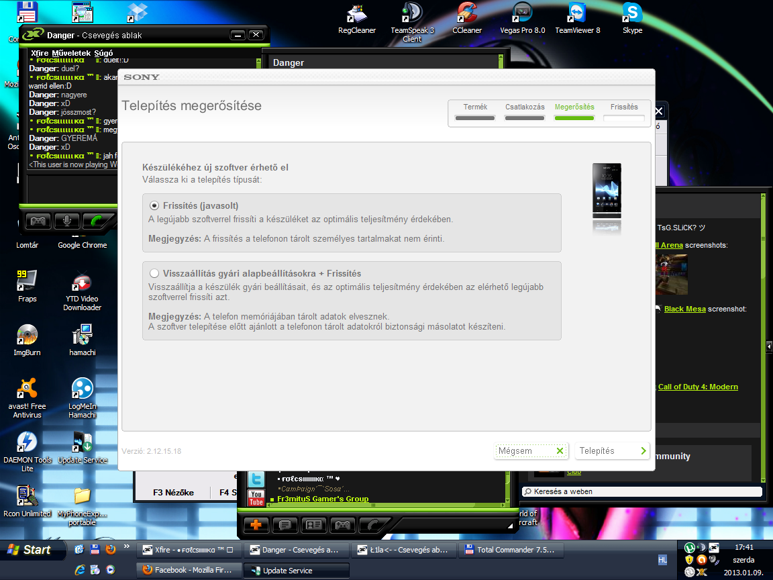Open Fr3mituS Gamer's Group link
The image size is (773, 580).
pyautogui.click(x=323, y=499)
